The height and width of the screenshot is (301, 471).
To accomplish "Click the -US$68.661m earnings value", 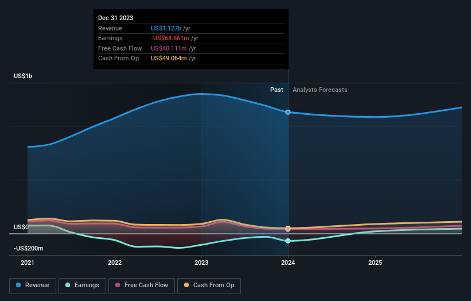I will [x=170, y=38].
